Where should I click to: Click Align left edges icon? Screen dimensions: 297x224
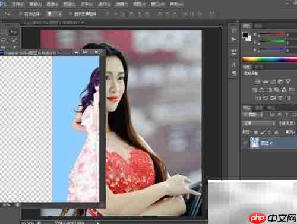[x=131, y=14]
